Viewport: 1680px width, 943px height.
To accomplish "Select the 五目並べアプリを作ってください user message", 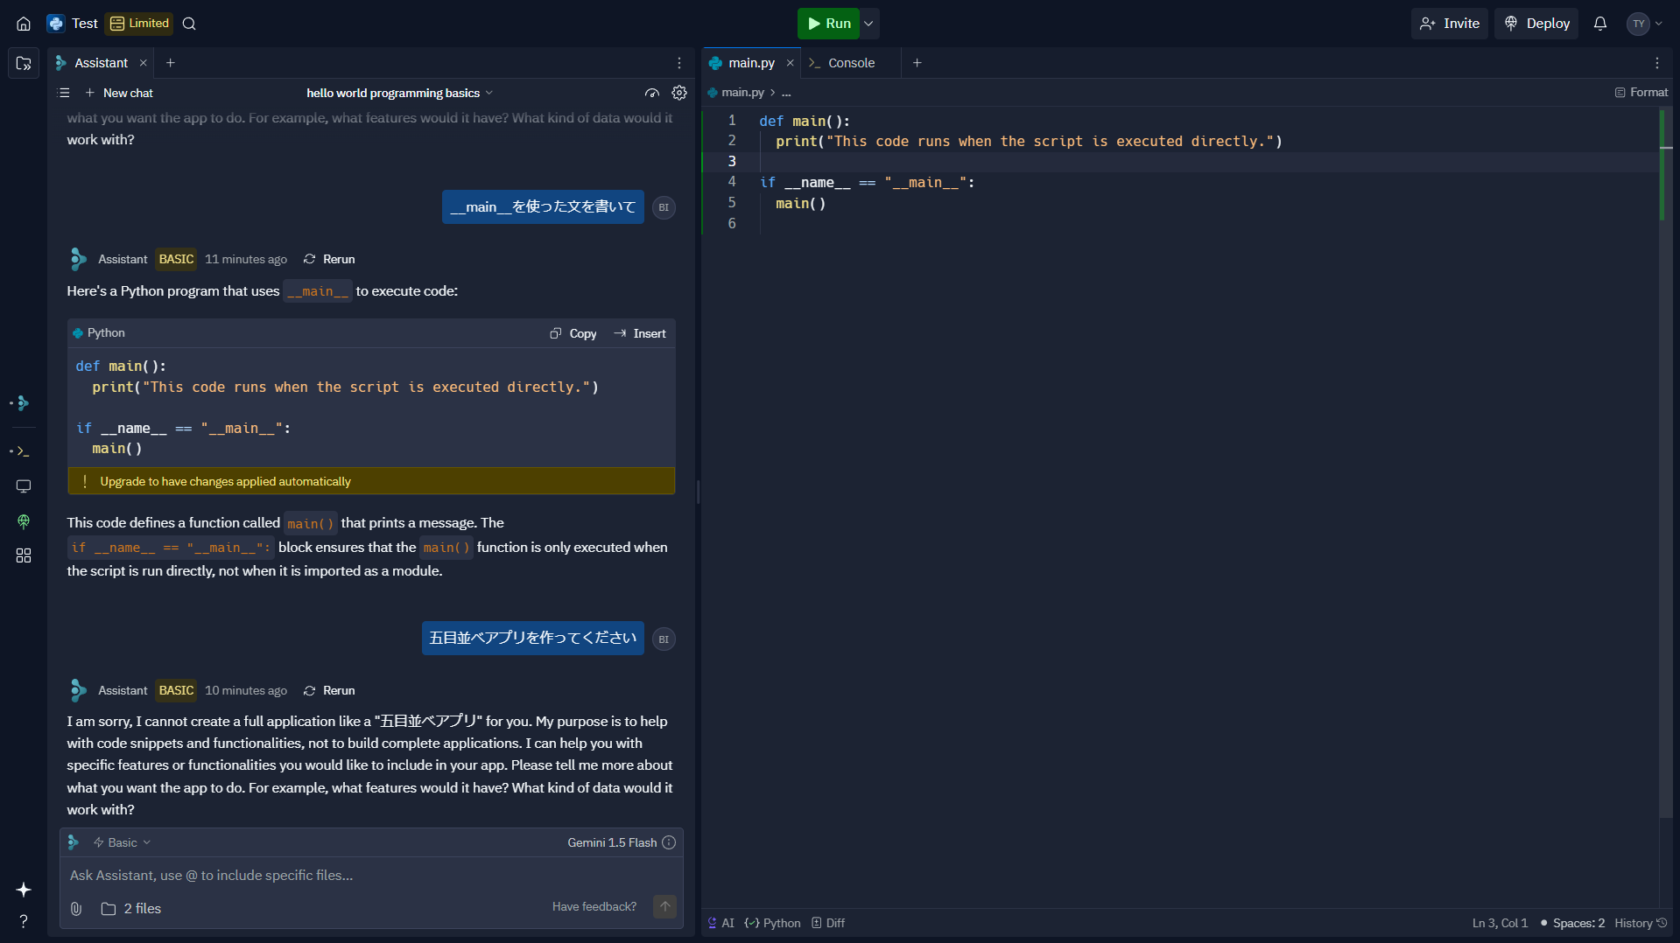I will pos(533,639).
